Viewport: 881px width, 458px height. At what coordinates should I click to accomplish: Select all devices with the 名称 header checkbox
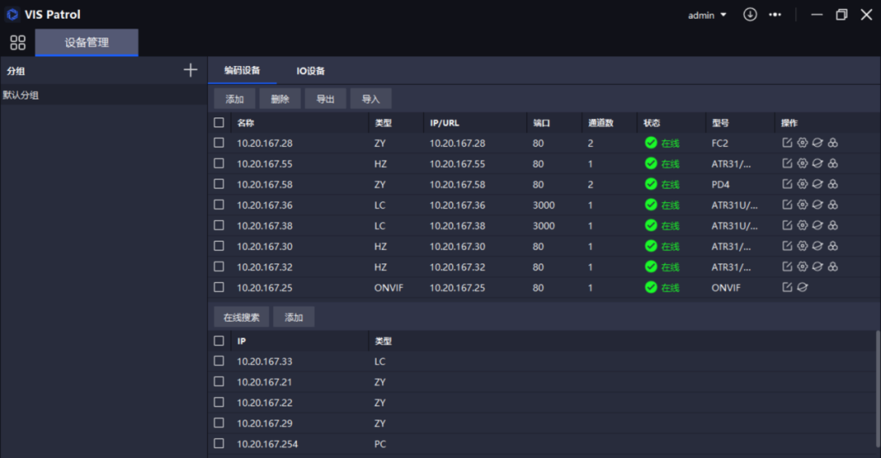[219, 122]
